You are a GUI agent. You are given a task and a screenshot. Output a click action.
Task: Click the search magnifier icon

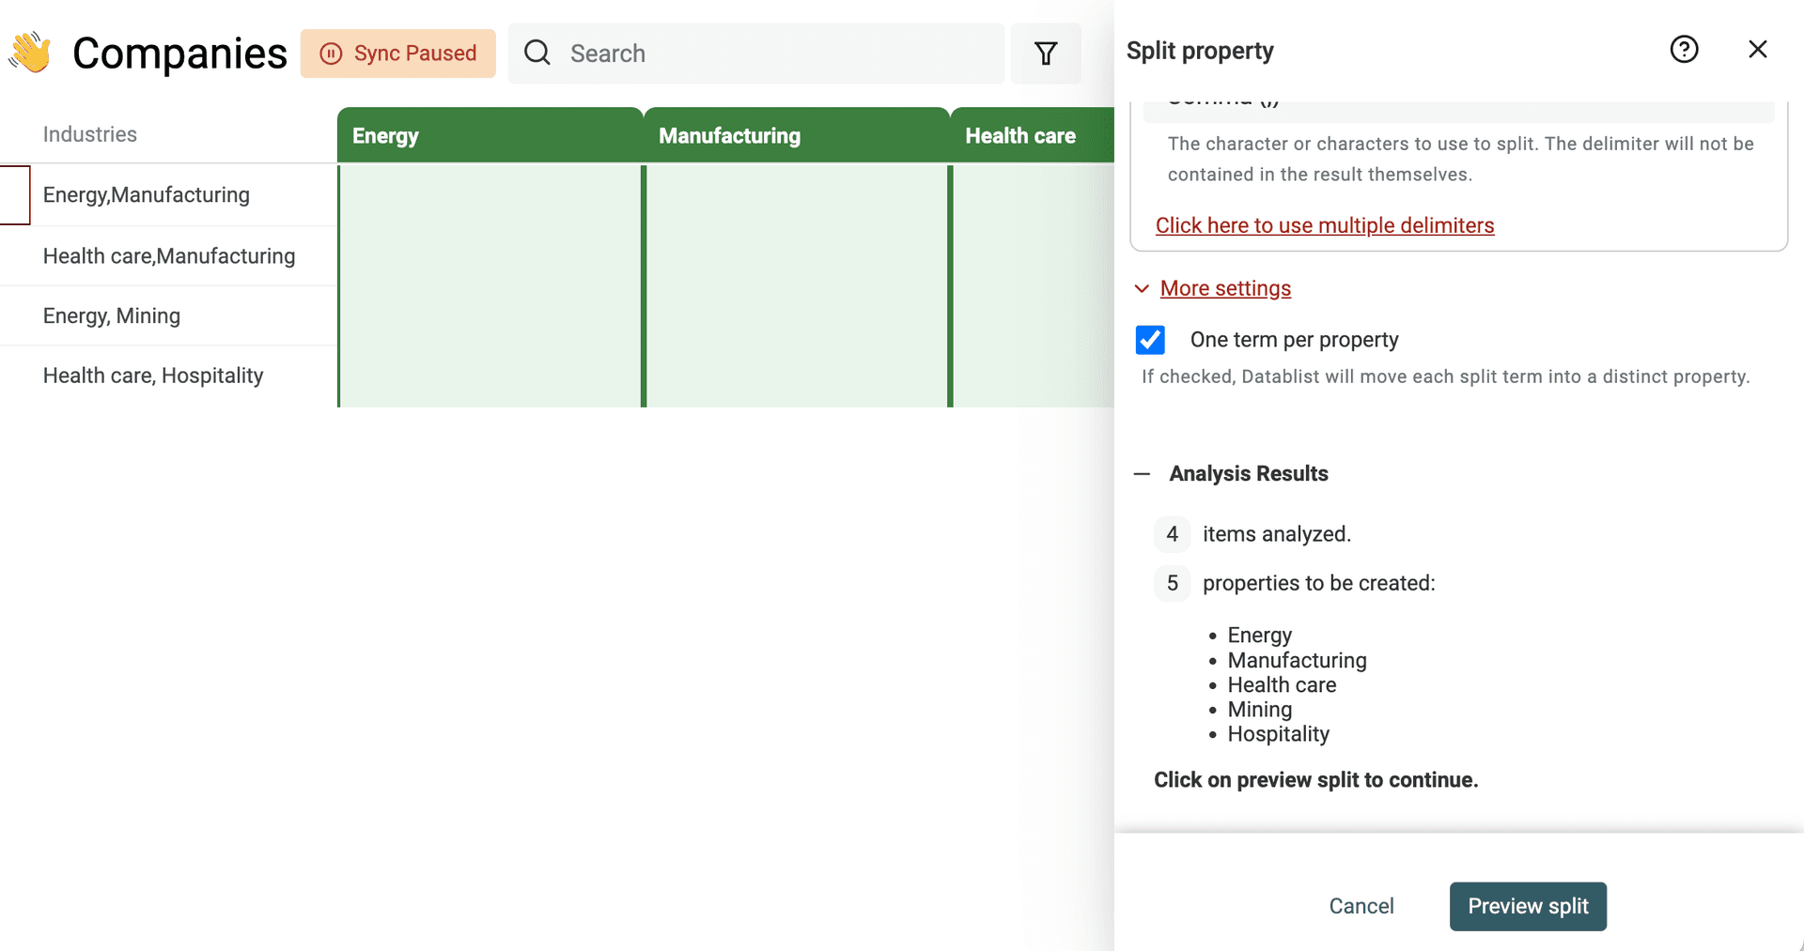point(537,54)
